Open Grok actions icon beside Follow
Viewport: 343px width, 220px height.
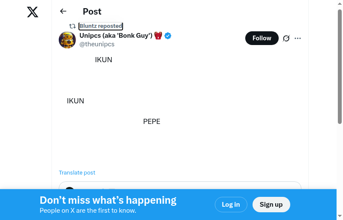pos(286,38)
